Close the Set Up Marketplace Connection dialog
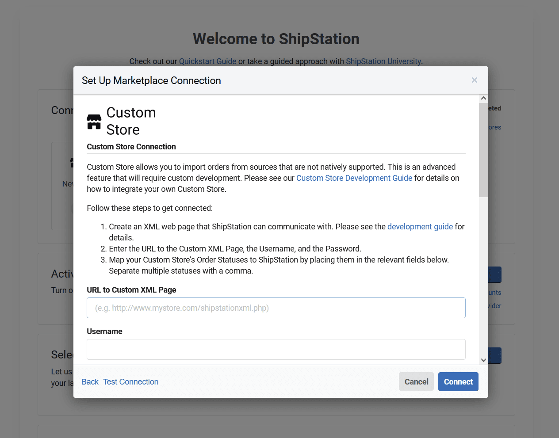 tap(474, 80)
